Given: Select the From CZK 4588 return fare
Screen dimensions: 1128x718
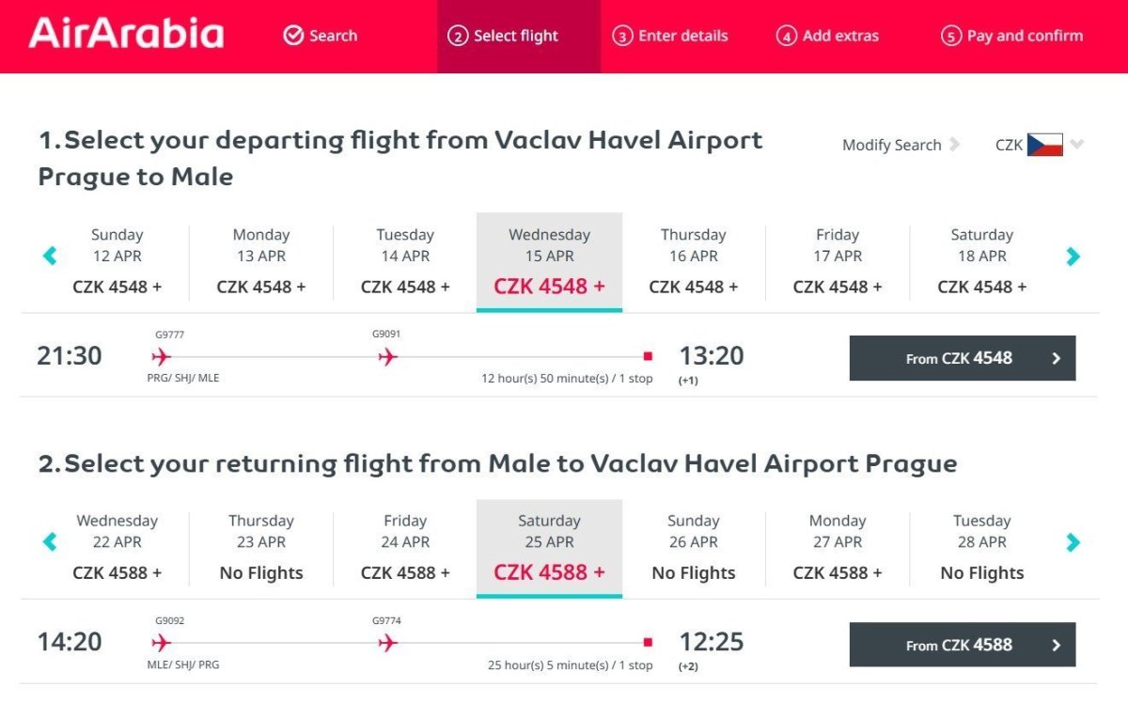Looking at the screenshot, I should point(962,645).
